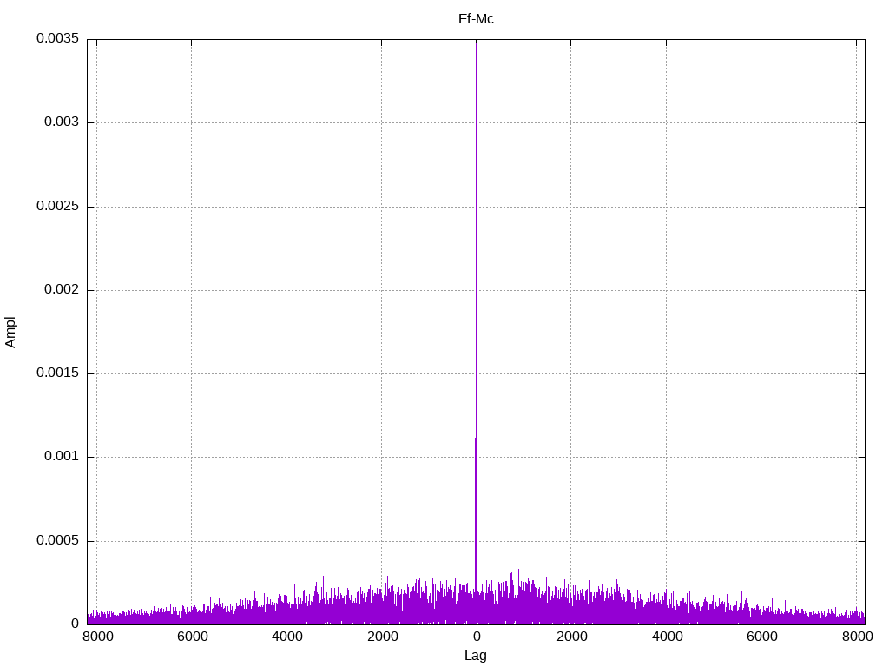Click the 0.003 y-axis tick label
The width and height of the screenshot is (889, 667).
pyautogui.click(x=62, y=122)
